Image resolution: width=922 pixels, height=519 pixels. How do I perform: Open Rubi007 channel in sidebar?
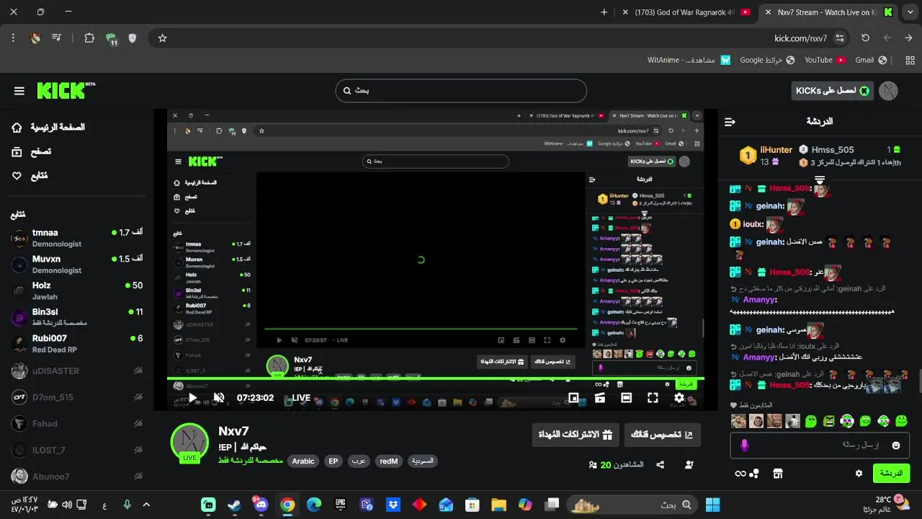pos(76,344)
